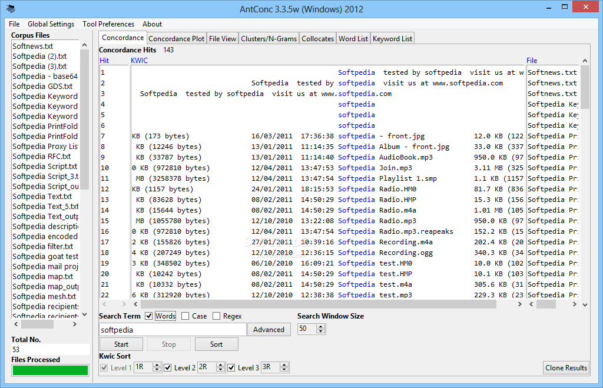Open the Global Settings menu
603x388 pixels.
click(x=51, y=24)
